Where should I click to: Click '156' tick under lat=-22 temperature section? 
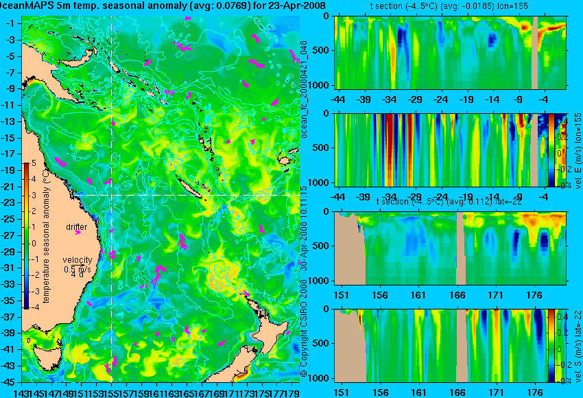pos(379,295)
